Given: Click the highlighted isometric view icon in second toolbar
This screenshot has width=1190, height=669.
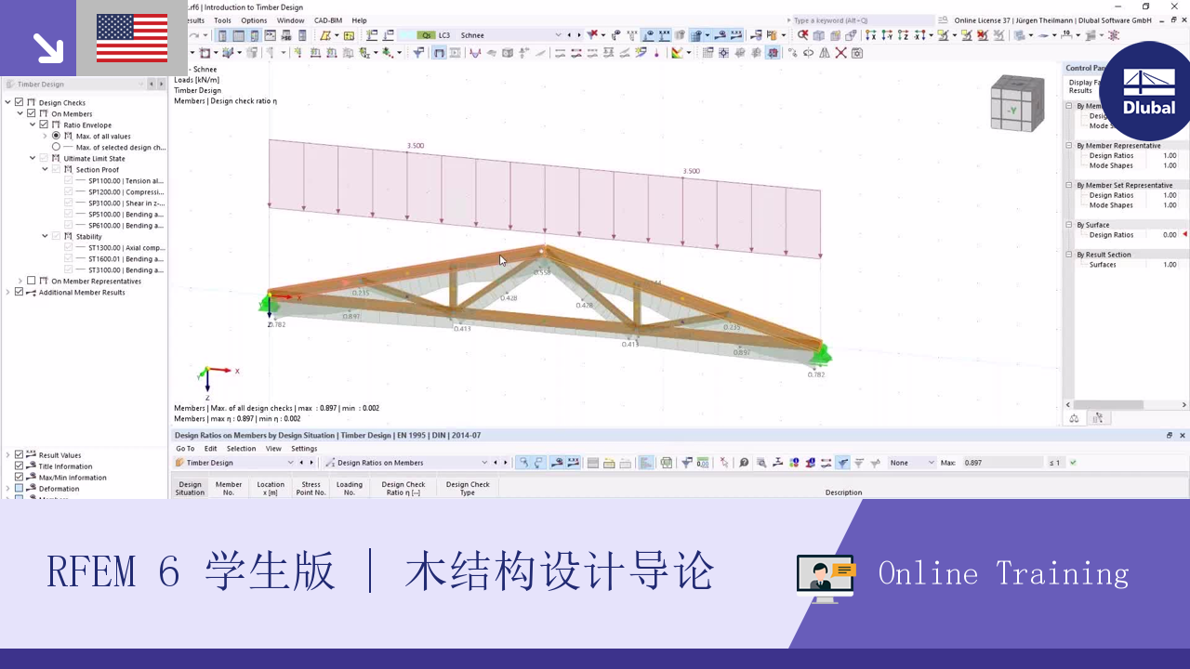Looking at the screenshot, I should tap(773, 53).
